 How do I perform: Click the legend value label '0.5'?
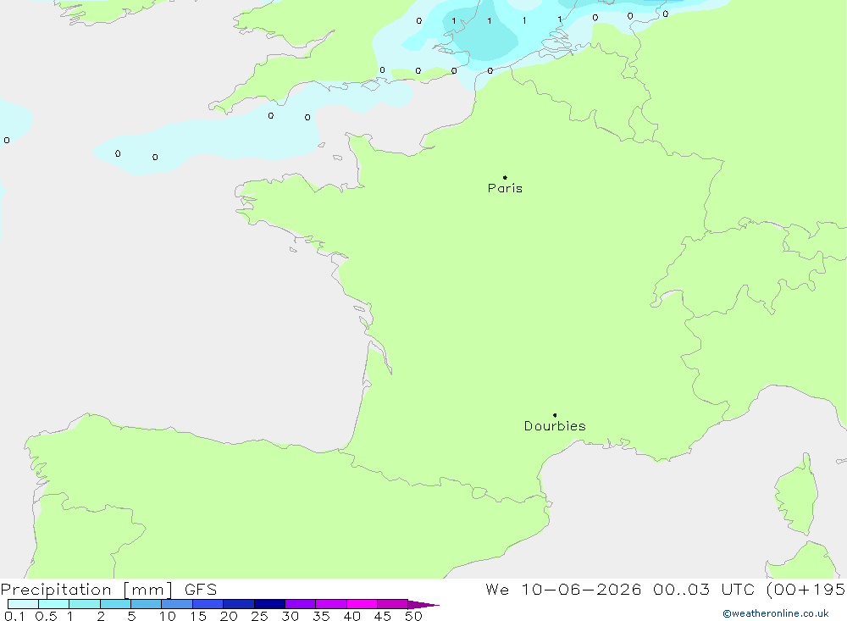(46, 616)
